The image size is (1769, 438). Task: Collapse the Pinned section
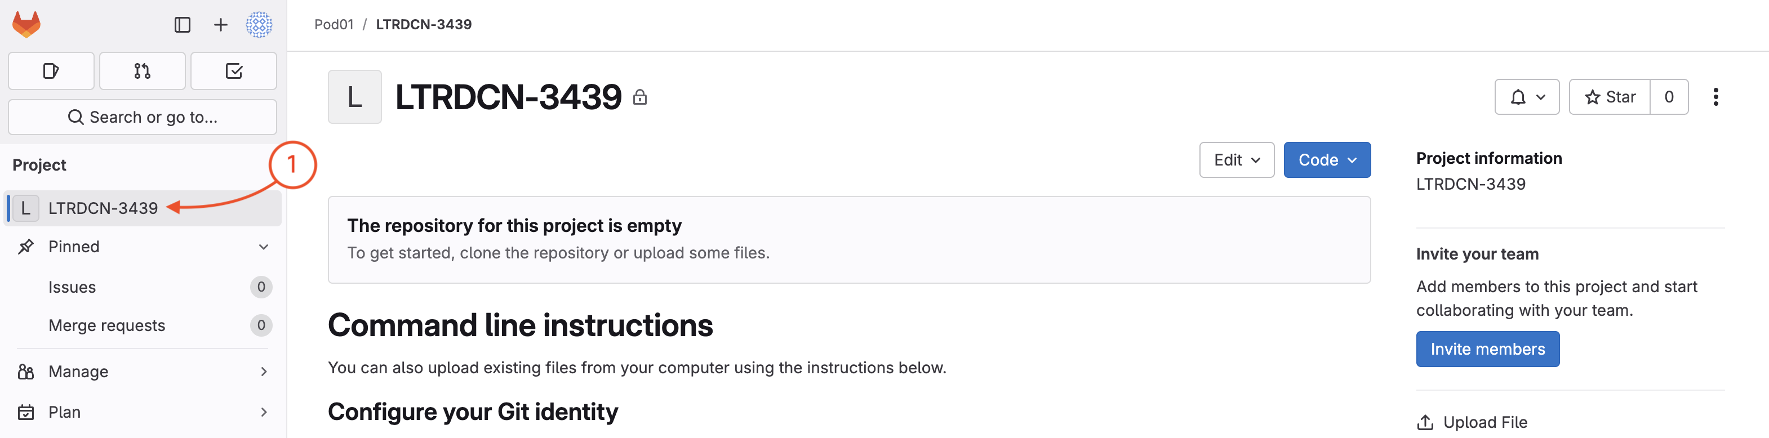(x=264, y=247)
